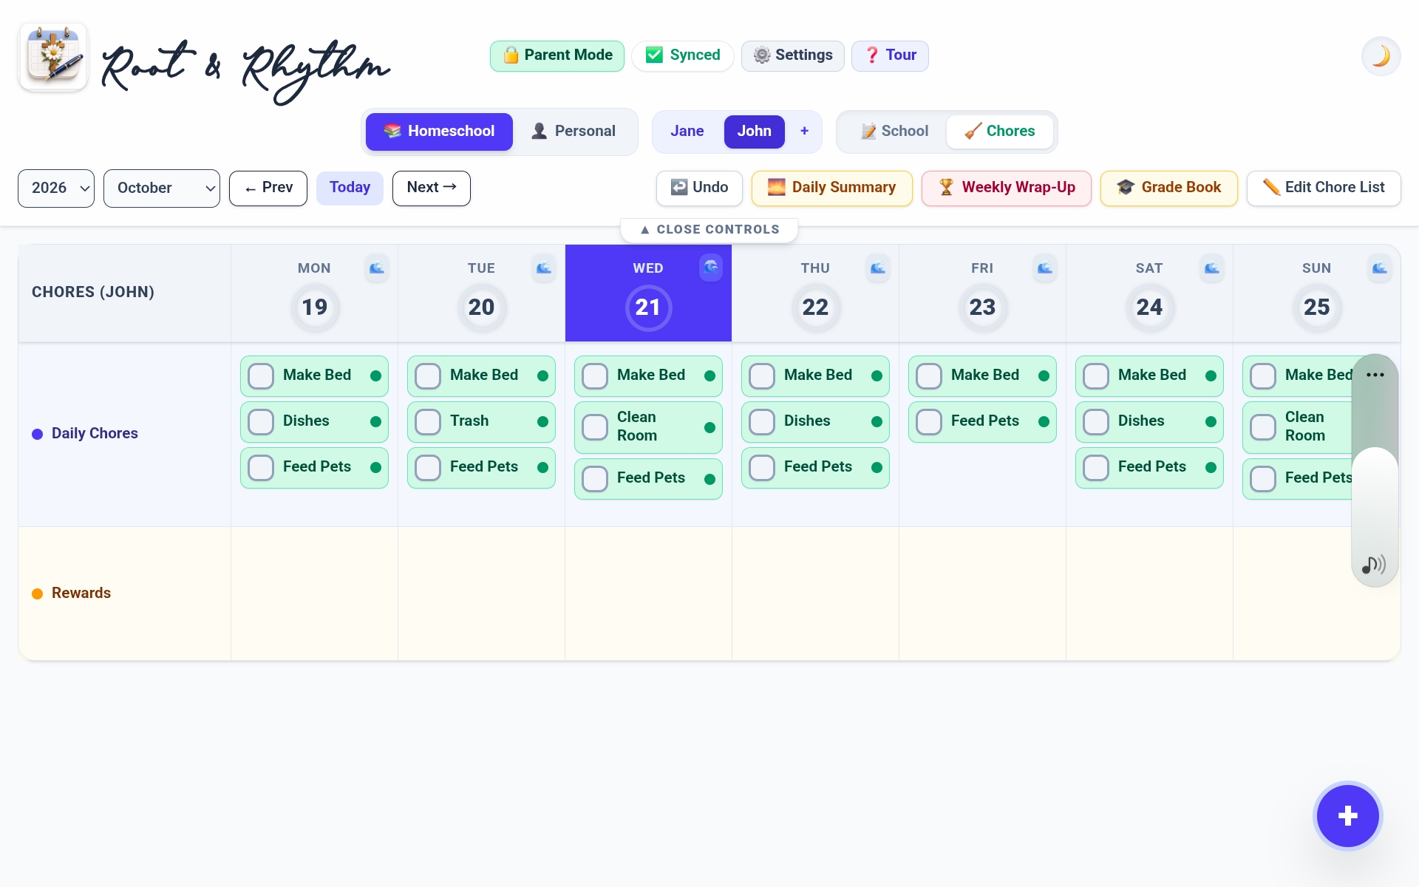Check Friday's Feed Pets checkbox
1419x887 pixels.
click(929, 421)
